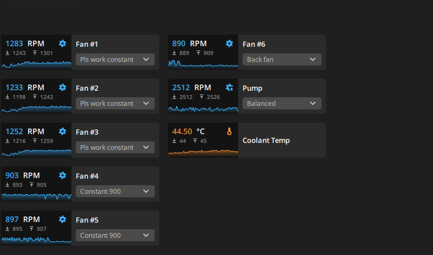
Task: Click the Fan #3 fan gear icon
Action: tap(63, 131)
